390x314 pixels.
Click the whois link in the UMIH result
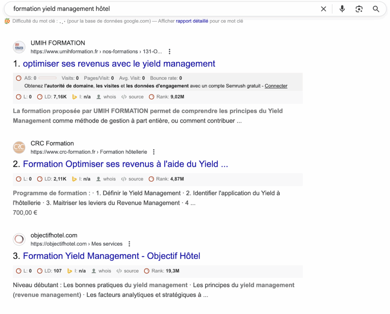pyautogui.click(x=110, y=97)
